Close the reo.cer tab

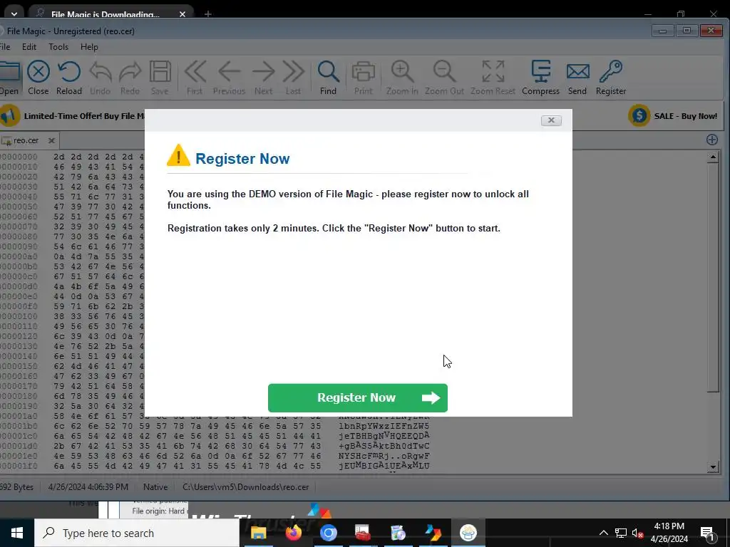[51, 140]
